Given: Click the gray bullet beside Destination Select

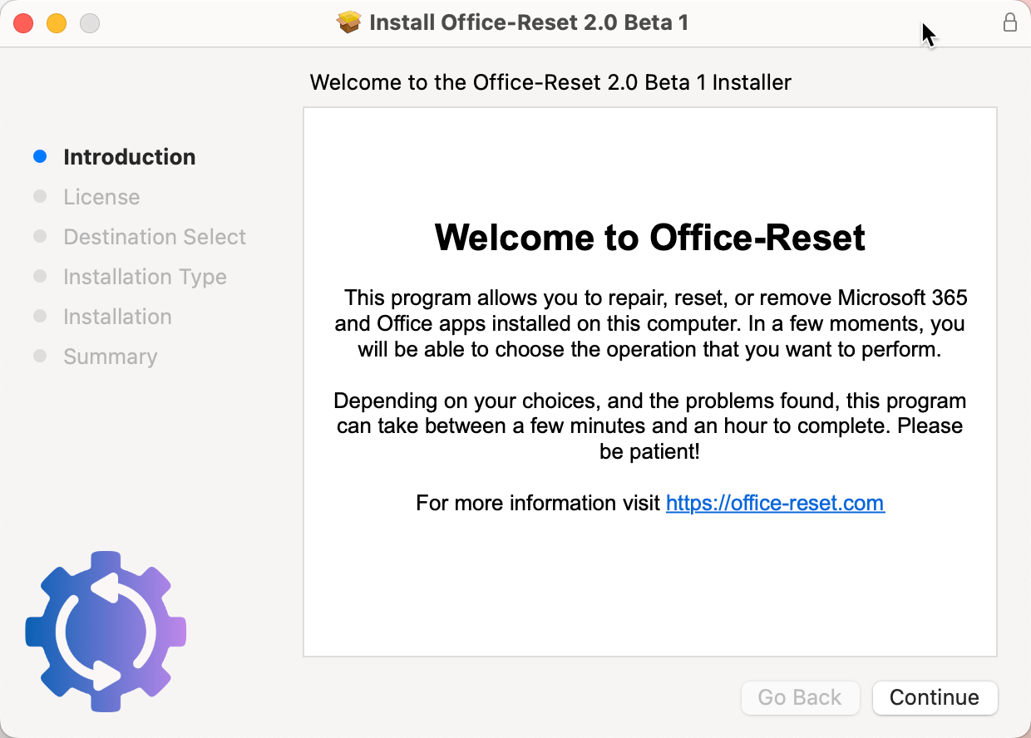Looking at the screenshot, I should tap(40, 236).
